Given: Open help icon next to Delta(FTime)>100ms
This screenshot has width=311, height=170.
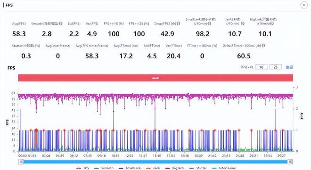Looking at the screenshot, I should pos(263,46).
